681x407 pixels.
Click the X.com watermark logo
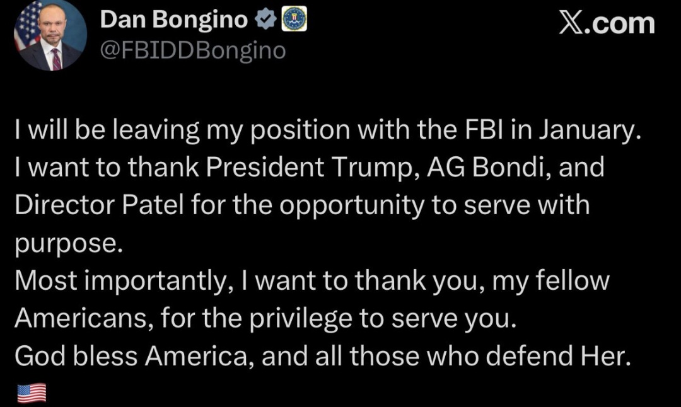[607, 24]
